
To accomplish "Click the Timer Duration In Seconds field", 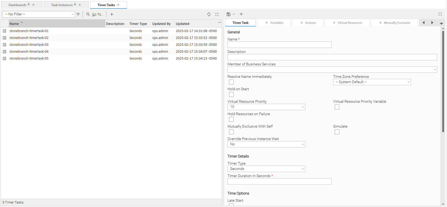I will pos(279,181).
